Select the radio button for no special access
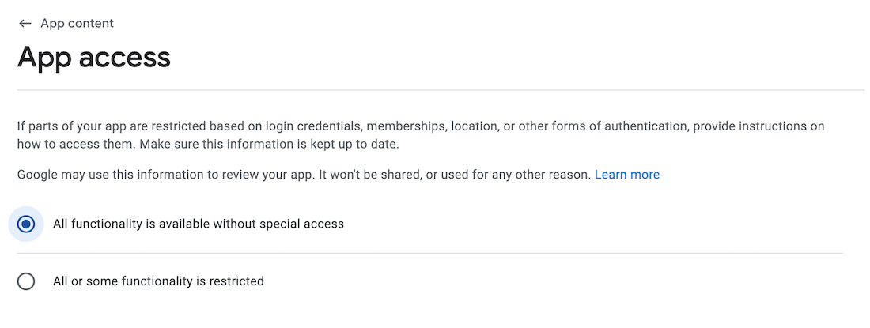This screenshot has width=870, height=328. (x=26, y=224)
